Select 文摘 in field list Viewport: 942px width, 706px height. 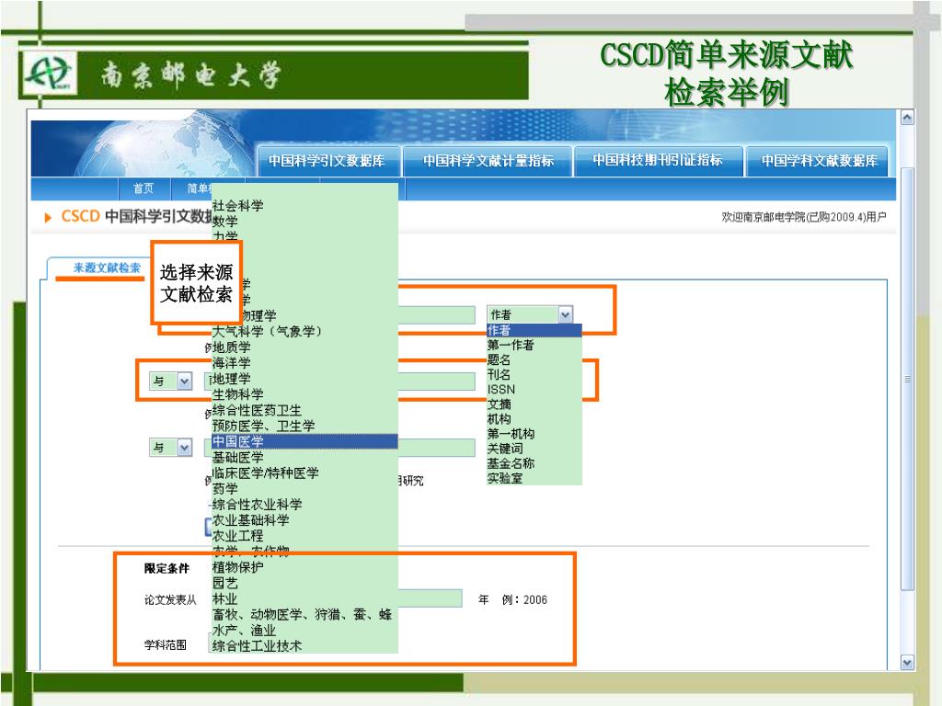pyautogui.click(x=534, y=404)
